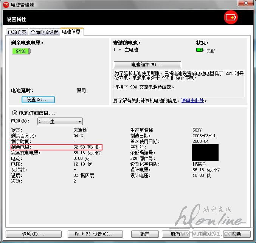256x243 pixels.
Task: Click the Fn + F3 设置(G)... button
Action: pos(95,234)
